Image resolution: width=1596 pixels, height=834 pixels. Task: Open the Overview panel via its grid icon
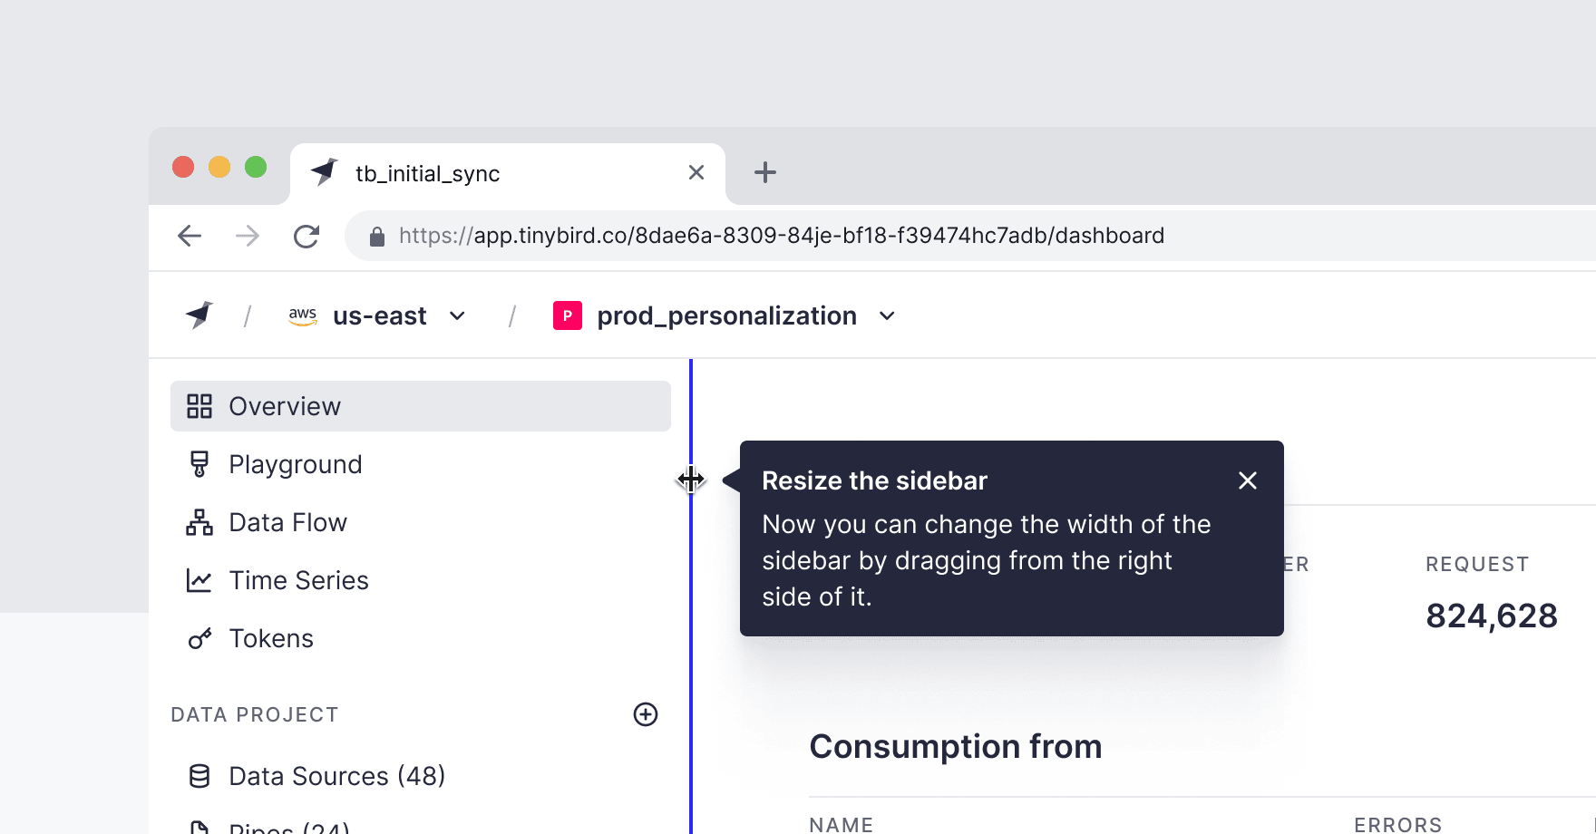pyautogui.click(x=199, y=406)
